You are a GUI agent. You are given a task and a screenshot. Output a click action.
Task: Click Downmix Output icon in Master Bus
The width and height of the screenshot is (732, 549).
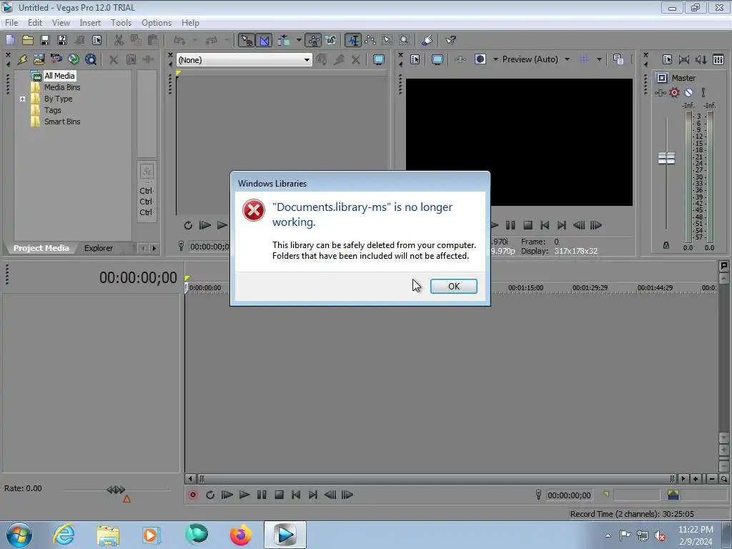684,59
